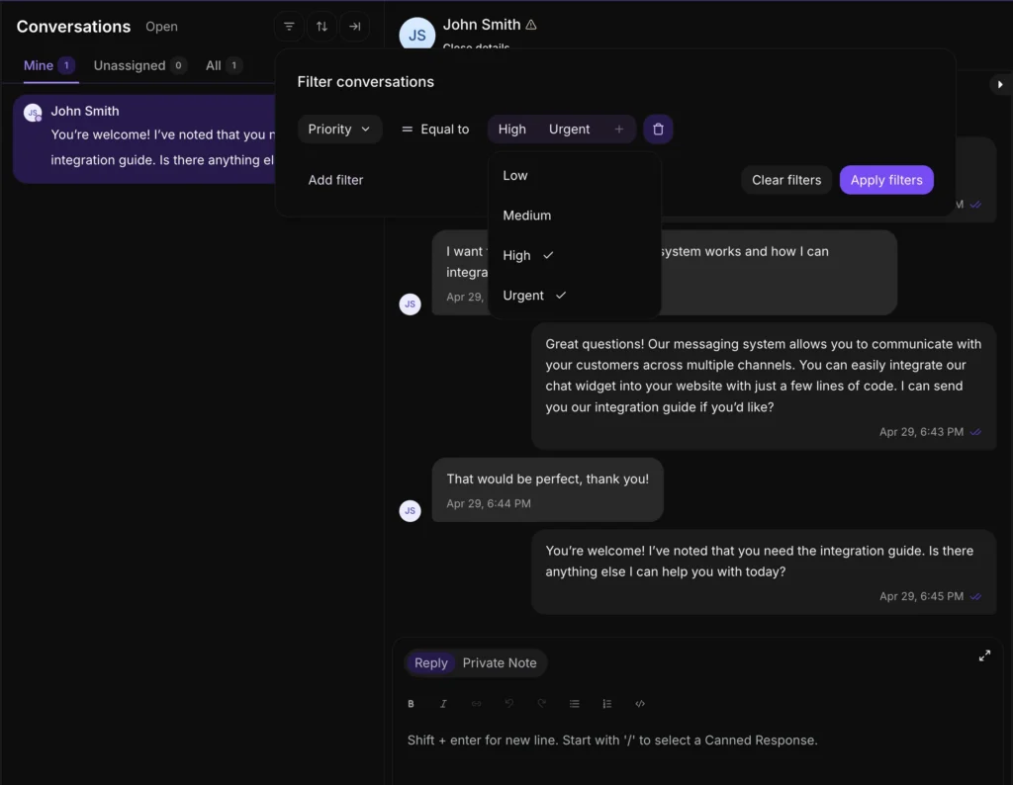This screenshot has width=1013, height=785.
Task: Open John Smith conversation in list
Action: click(x=146, y=138)
